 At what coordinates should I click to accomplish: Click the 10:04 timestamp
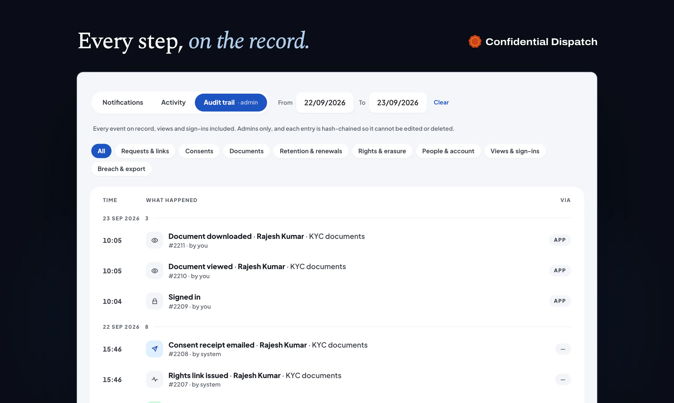click(x=112, y=301)
